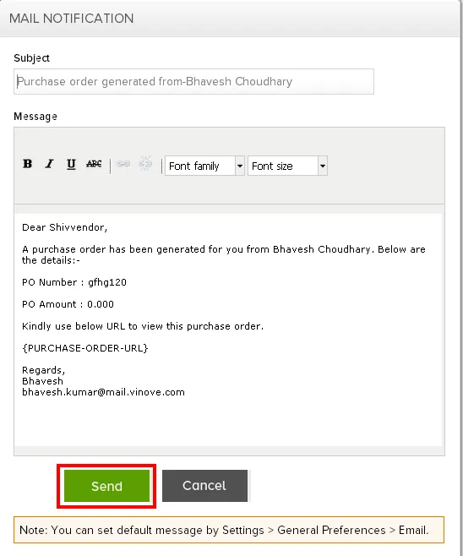The width and height of the screenshot is (463, 556).
Task: Open the Font family dropdown
Action: 200,166
